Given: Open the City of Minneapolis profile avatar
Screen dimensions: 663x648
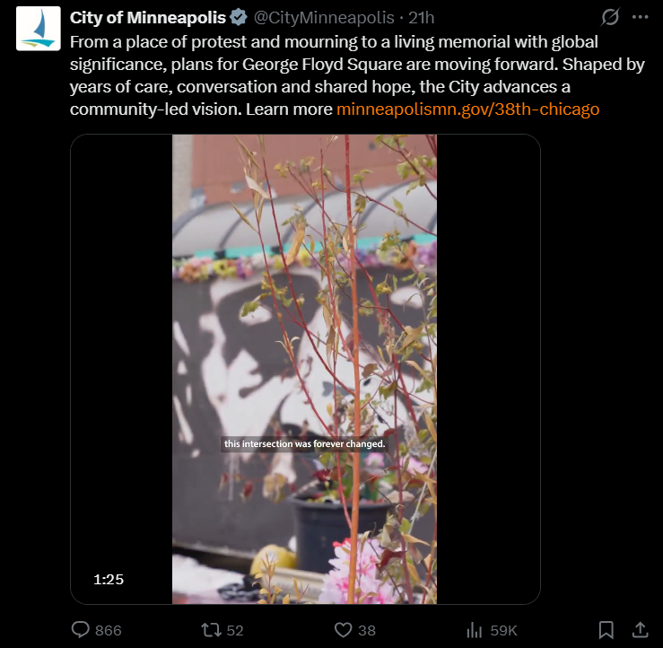Looking at the screenshot, I should [38, 29].
